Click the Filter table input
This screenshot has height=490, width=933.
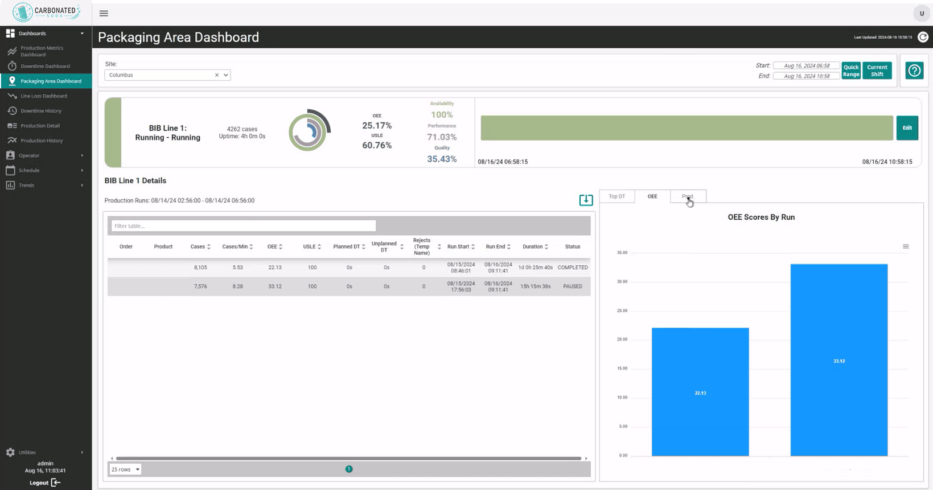(244, 226)
